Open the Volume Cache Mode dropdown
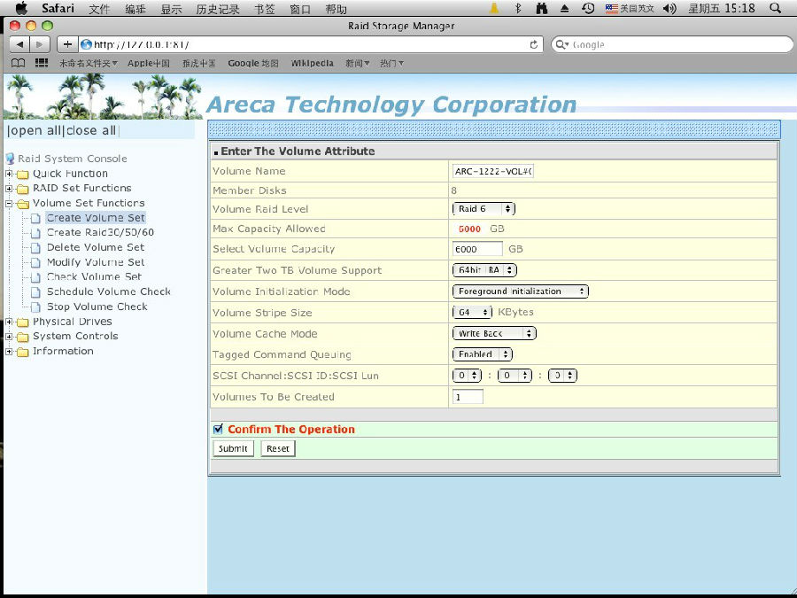This screenshot has width=797, height=598. 494,334
